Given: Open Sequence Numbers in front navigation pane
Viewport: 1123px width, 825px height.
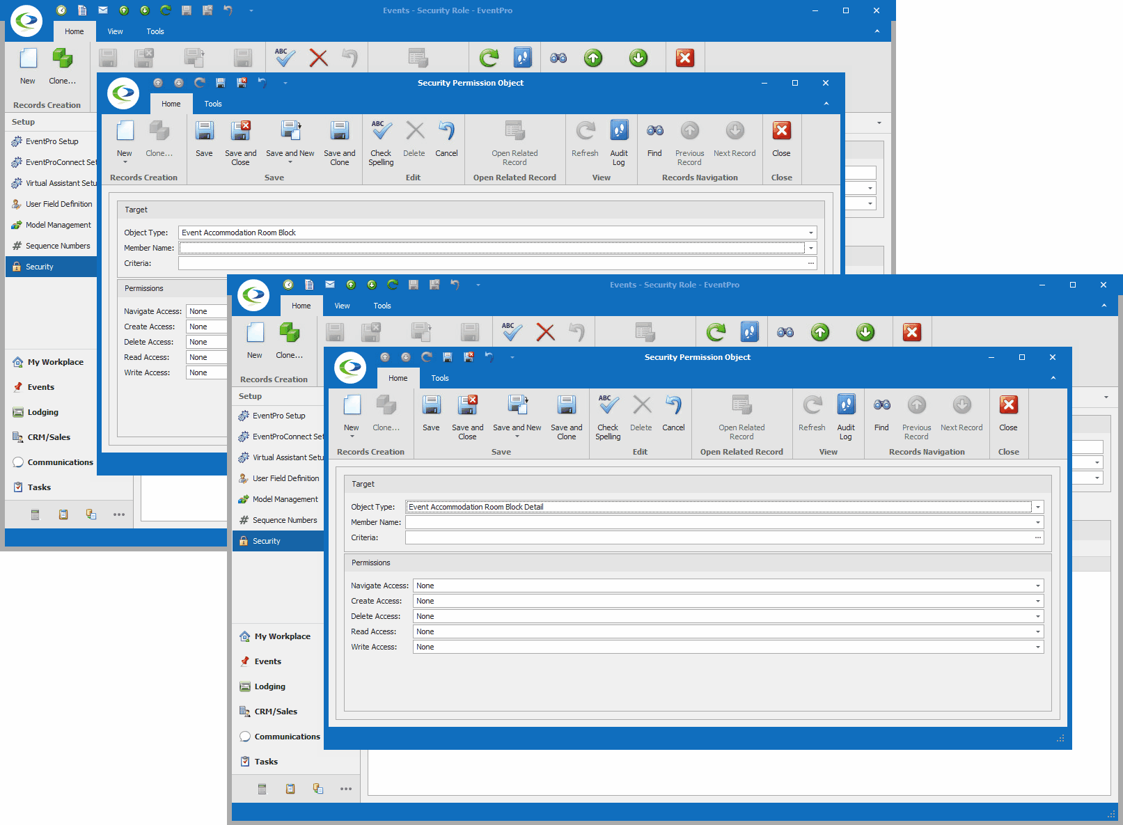Looking at the screenshot, I should click(278, 520).
